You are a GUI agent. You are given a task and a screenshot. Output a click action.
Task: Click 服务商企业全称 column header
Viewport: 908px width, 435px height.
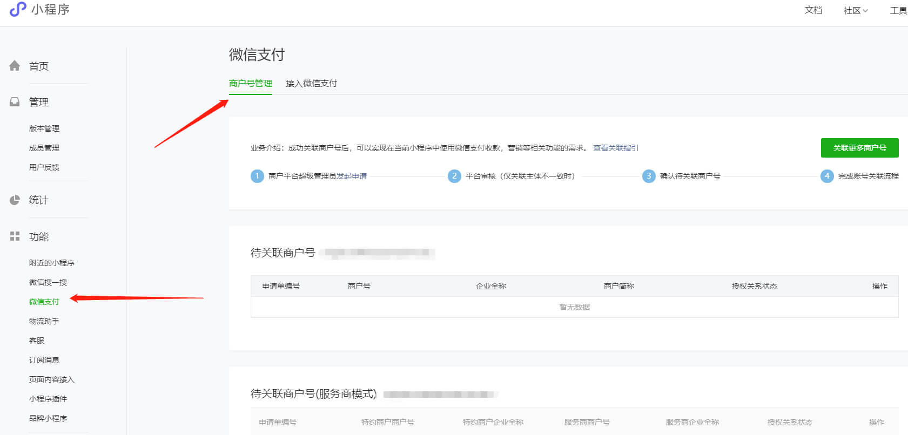tap(692, 422)
